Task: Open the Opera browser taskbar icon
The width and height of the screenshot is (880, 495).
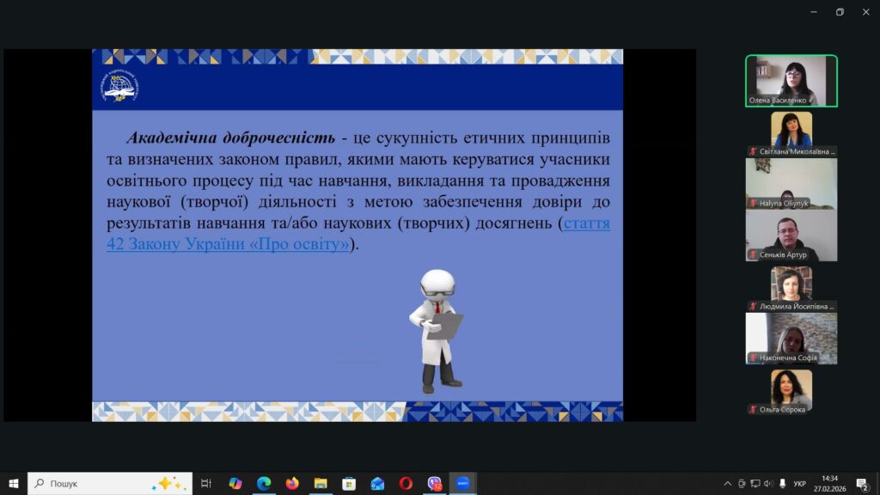Action: tap(406, 483)
